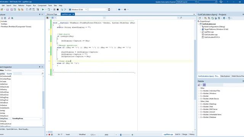The width and height of the screenshot is (244, 137).
Task: Click the IDE Insight search field
Action: (x=208, y=2)
